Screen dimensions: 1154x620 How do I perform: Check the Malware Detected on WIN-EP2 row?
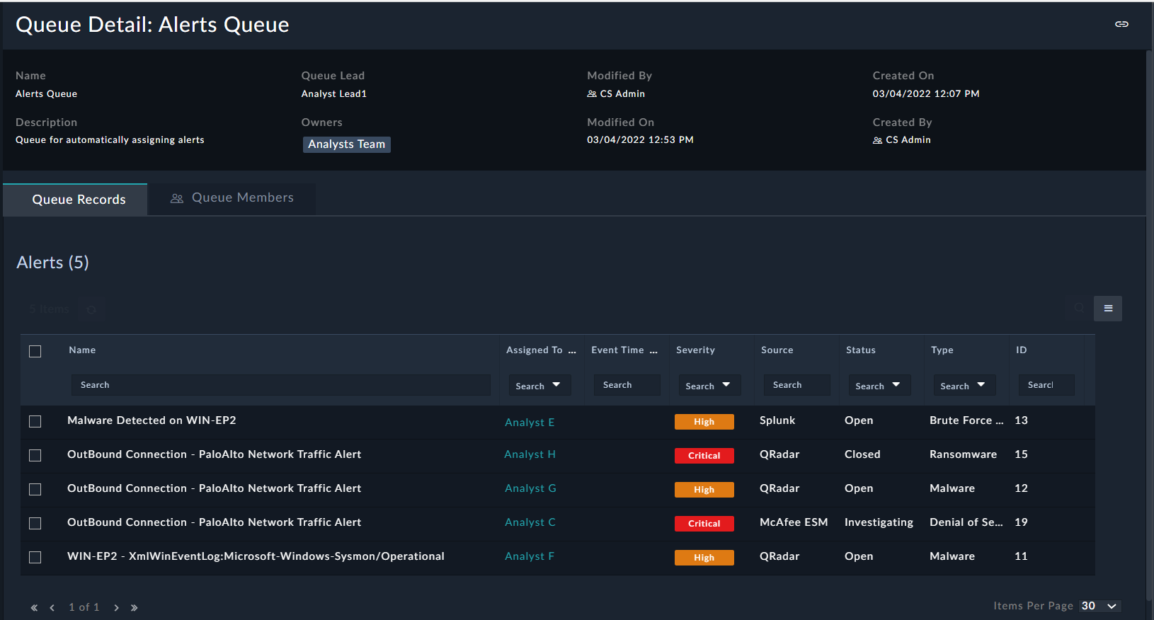(35, 422)
